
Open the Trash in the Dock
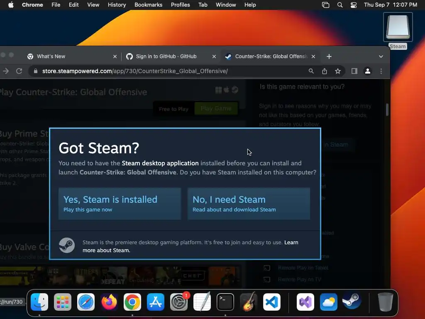coord(385,302)
